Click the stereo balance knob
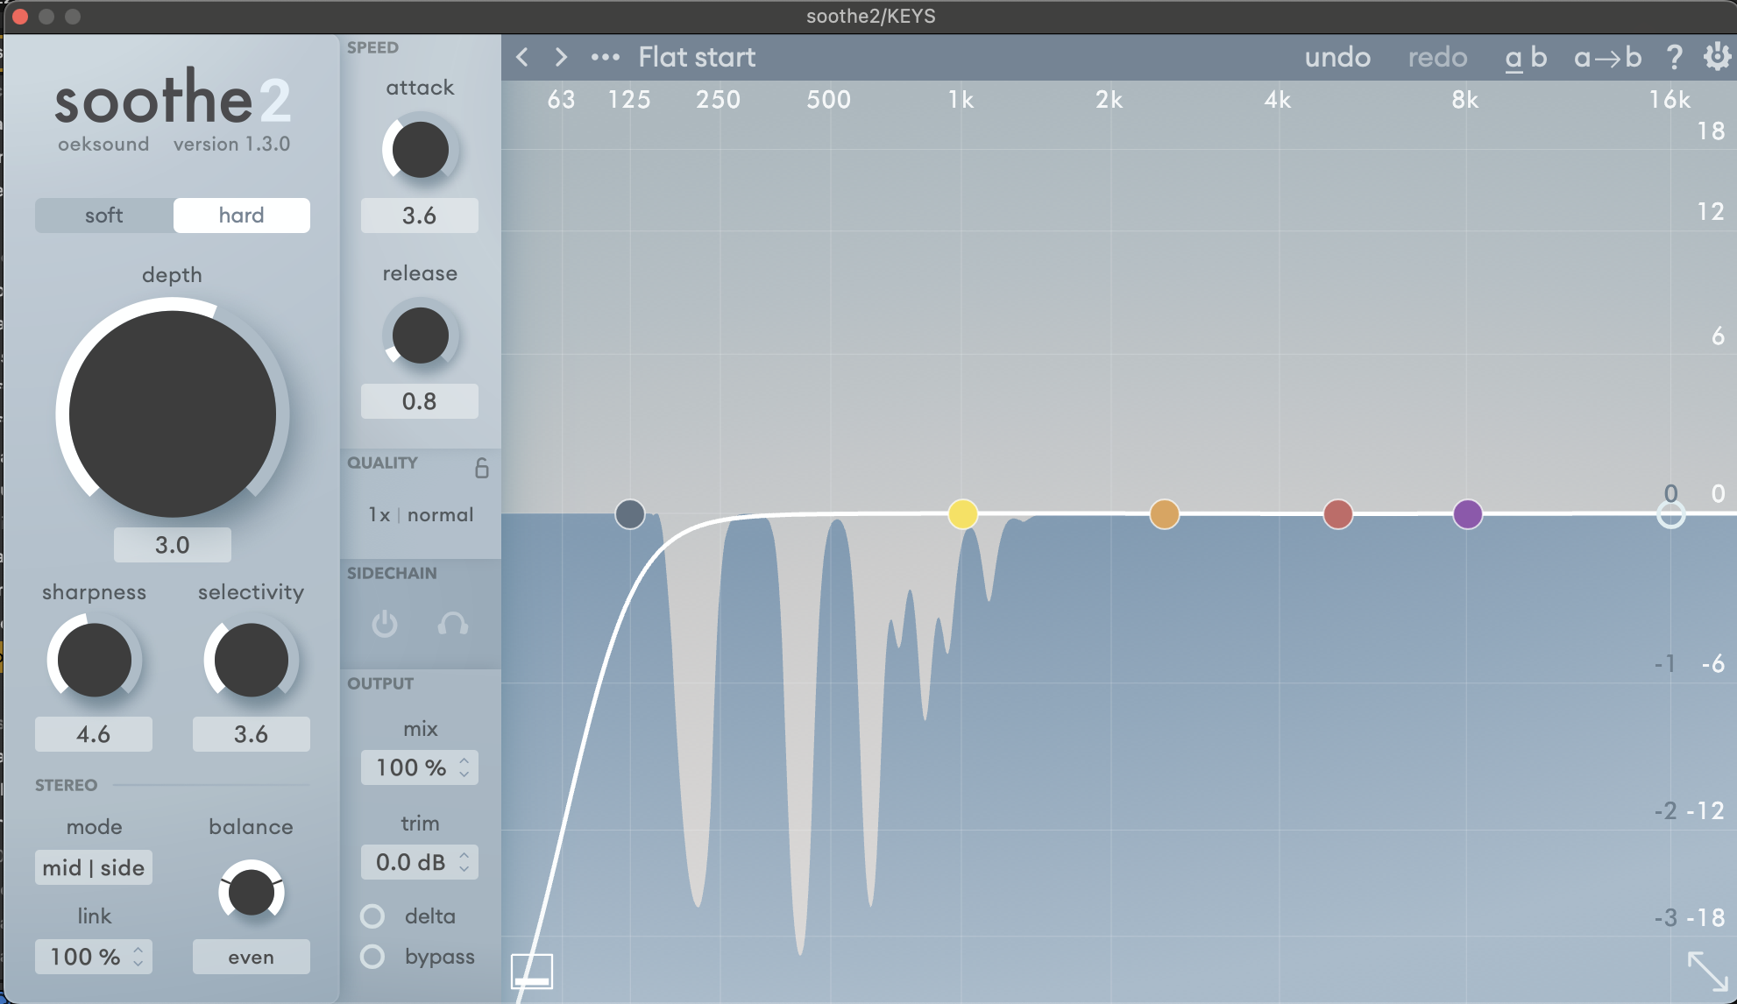1737x1004 pixels. 251,892
